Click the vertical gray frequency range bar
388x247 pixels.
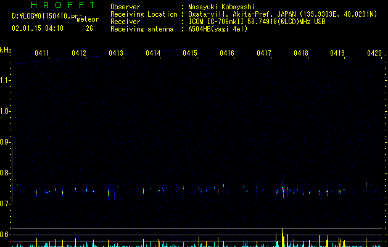click(x=12, y=174)
